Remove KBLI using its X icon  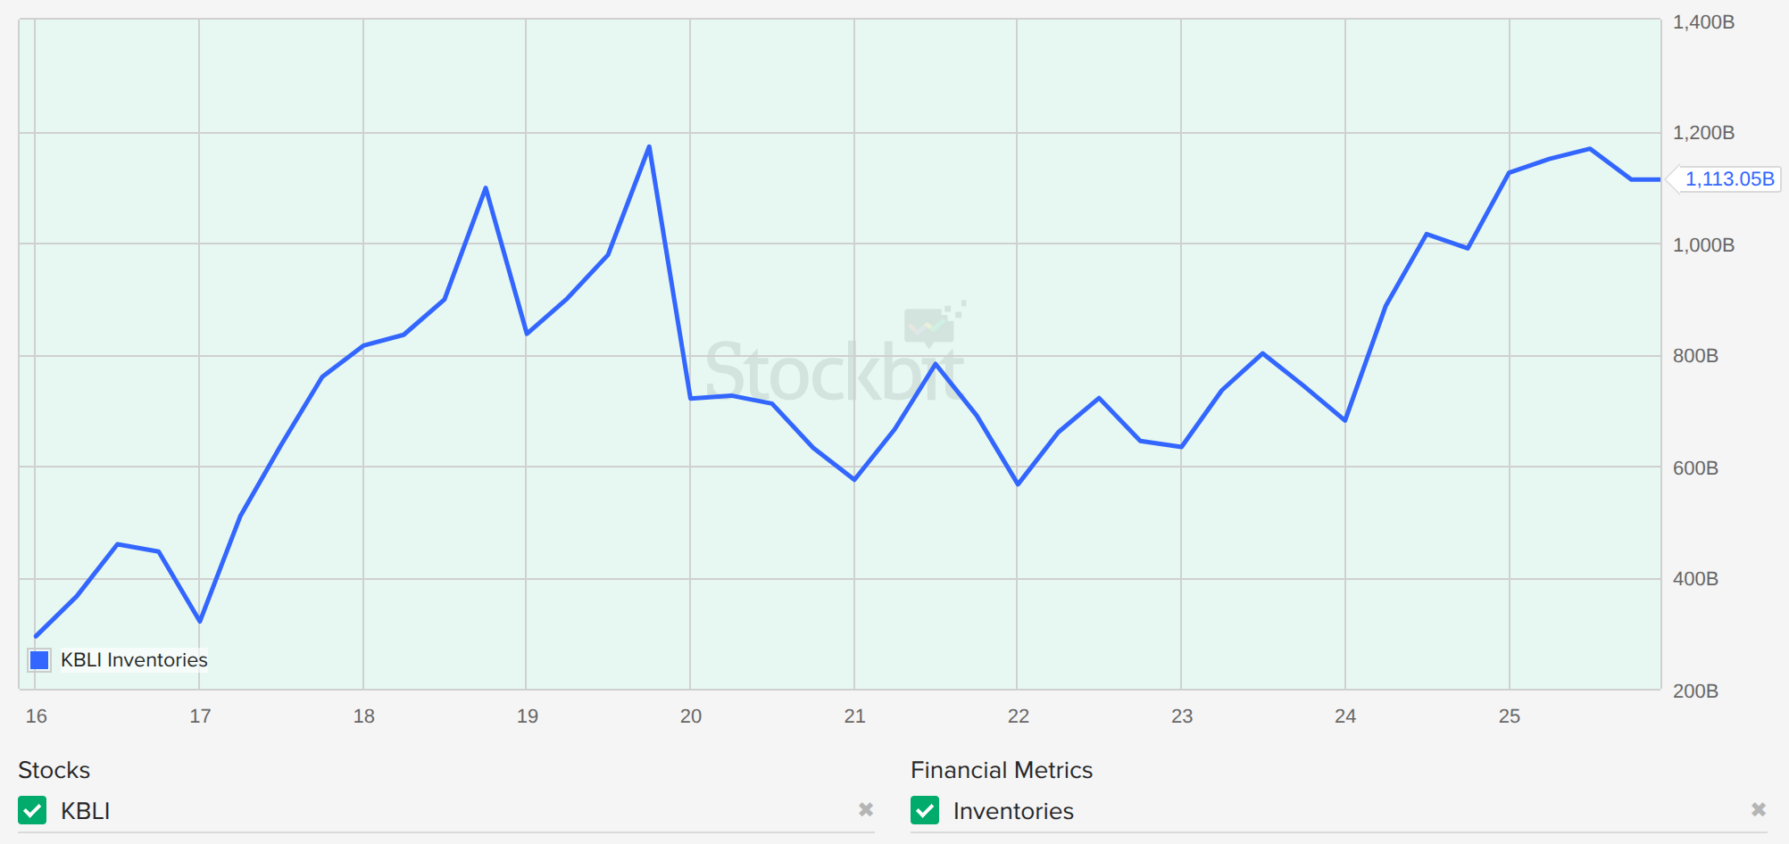tap(865, 809)
